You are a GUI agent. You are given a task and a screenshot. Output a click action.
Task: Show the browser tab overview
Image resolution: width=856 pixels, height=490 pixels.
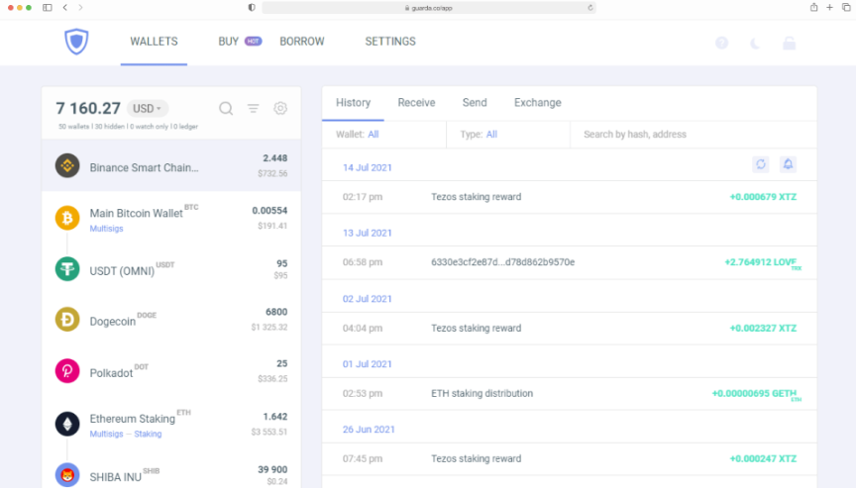pyautogui.click(x=846, y=7)
